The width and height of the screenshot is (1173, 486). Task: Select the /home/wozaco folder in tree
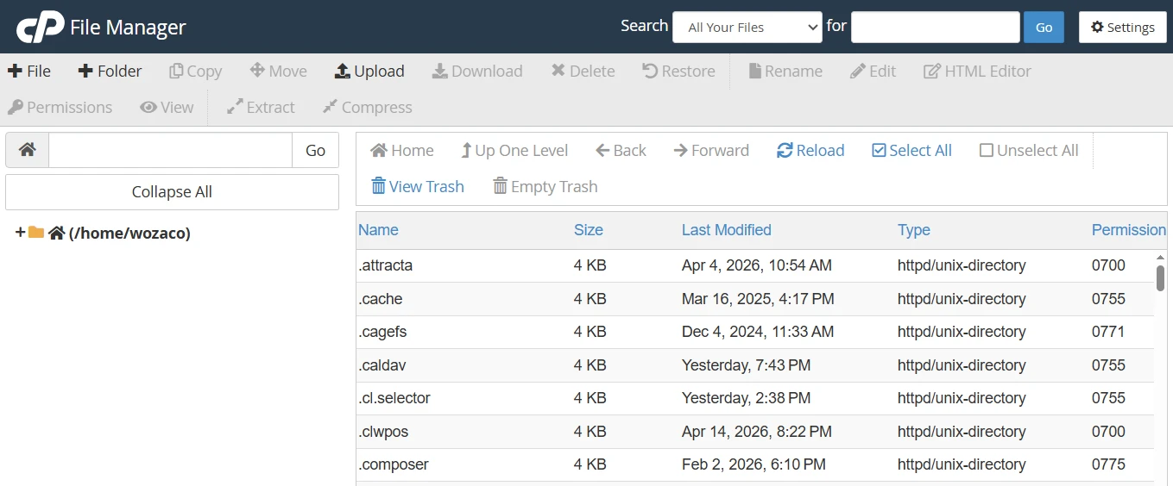[129, 233]
